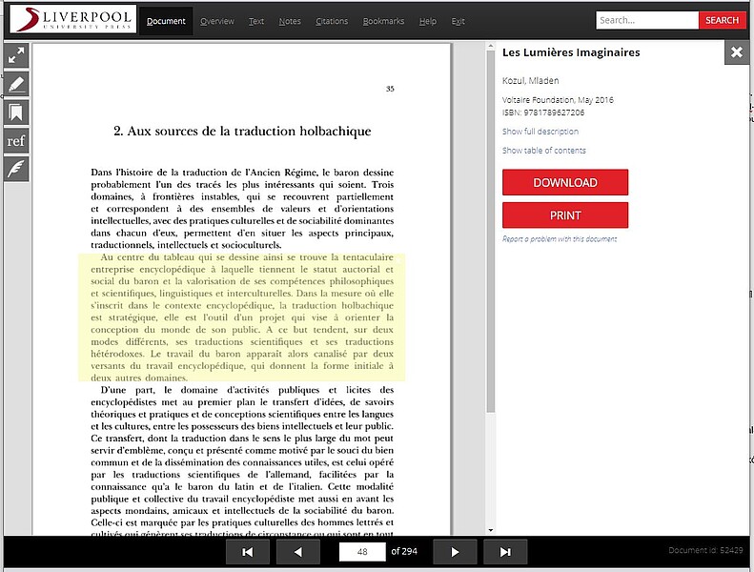This screenshot has height=572, width=754.
Task: Switch to the Overview tab
Action: 217,21
